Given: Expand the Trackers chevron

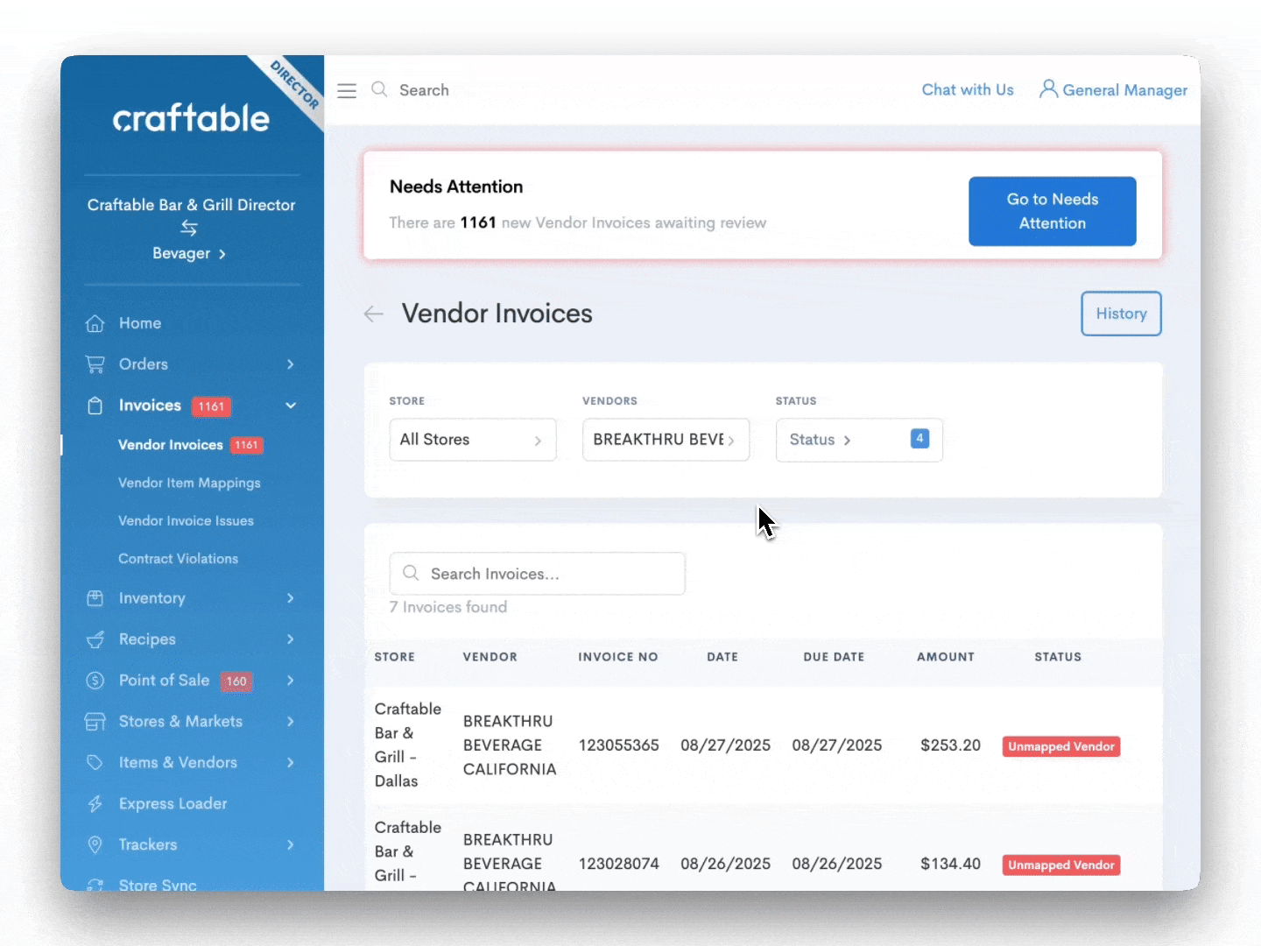Looking at the screenshot, I should [291, 845].
